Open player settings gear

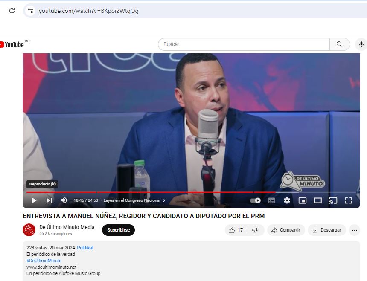click(x=287, y=200)
